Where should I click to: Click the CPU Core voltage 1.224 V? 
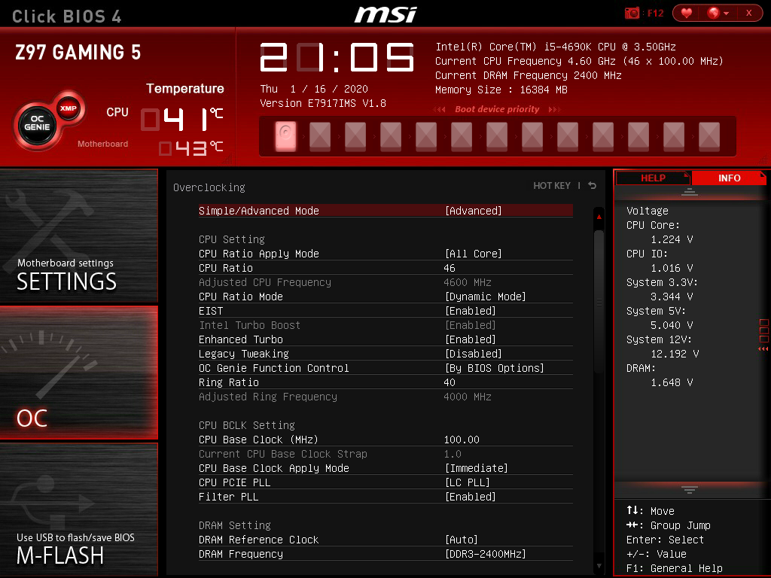(672, 239)
